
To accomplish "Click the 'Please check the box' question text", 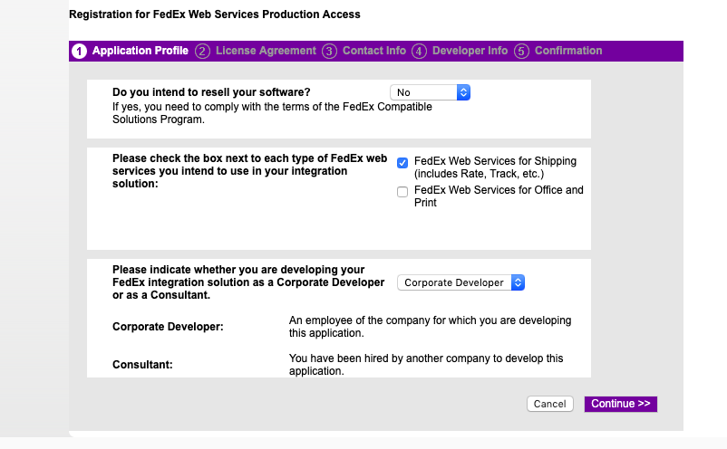I will (x=249, y=171).
